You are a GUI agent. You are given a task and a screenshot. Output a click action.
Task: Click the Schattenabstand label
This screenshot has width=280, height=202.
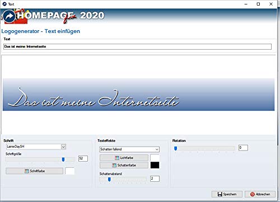tap(111, 174)
